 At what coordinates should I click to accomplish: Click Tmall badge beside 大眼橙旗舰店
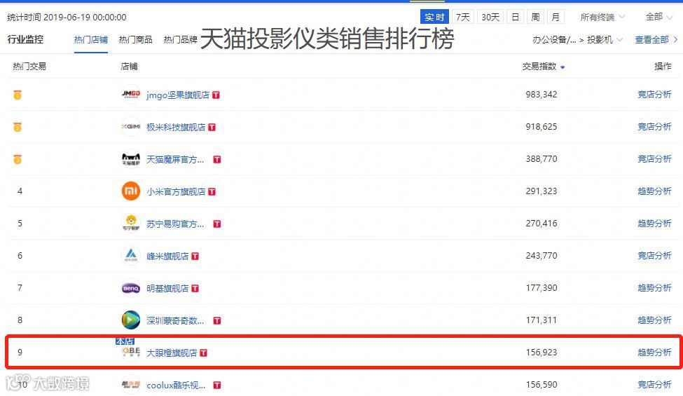click(x=203, y=353)
